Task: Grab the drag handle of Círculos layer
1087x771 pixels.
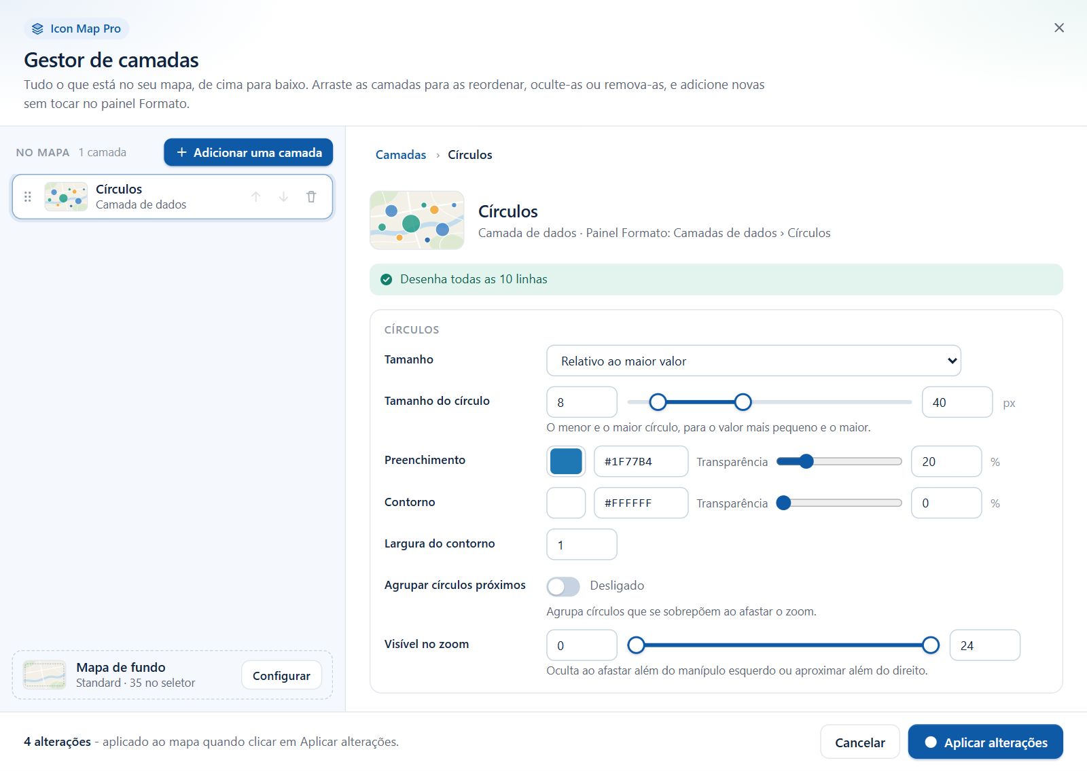Action: 28,197
